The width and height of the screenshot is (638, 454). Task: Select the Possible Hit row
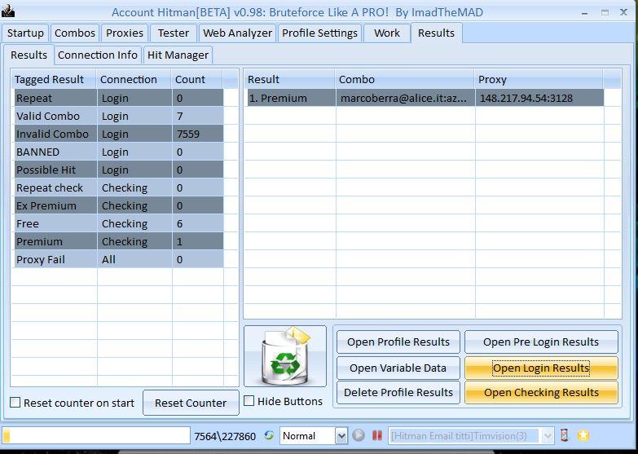point(119,170)
